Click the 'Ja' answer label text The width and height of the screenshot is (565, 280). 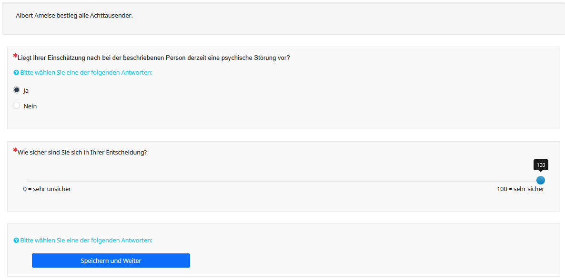[x=26, y=91]
